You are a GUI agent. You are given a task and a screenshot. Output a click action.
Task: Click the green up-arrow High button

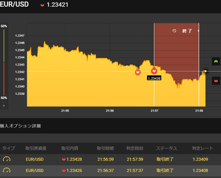[x=216, y=61]
